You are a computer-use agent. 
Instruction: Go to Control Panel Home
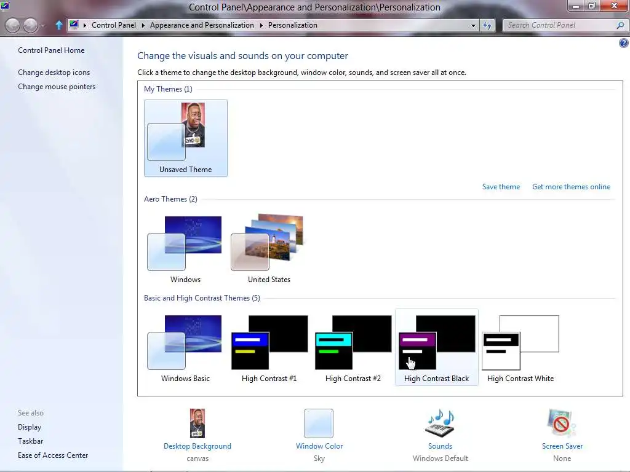[x=51, y=50]
